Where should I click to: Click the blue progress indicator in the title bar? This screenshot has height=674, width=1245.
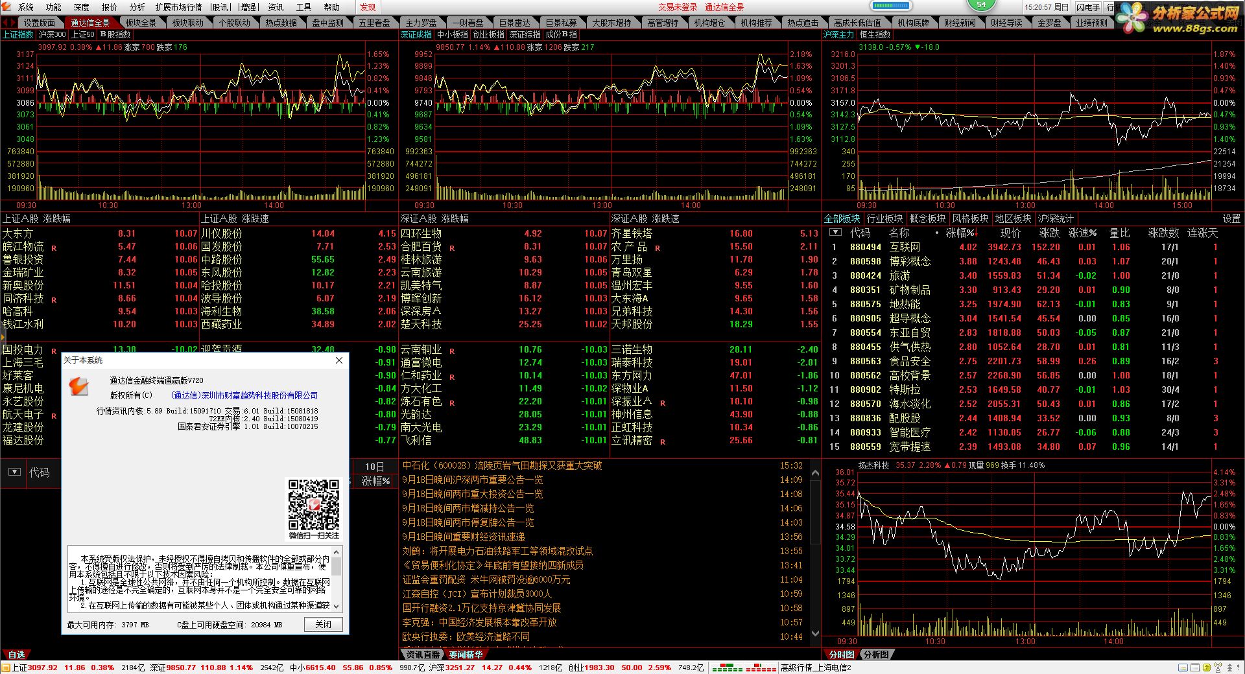tap(891, 6)
